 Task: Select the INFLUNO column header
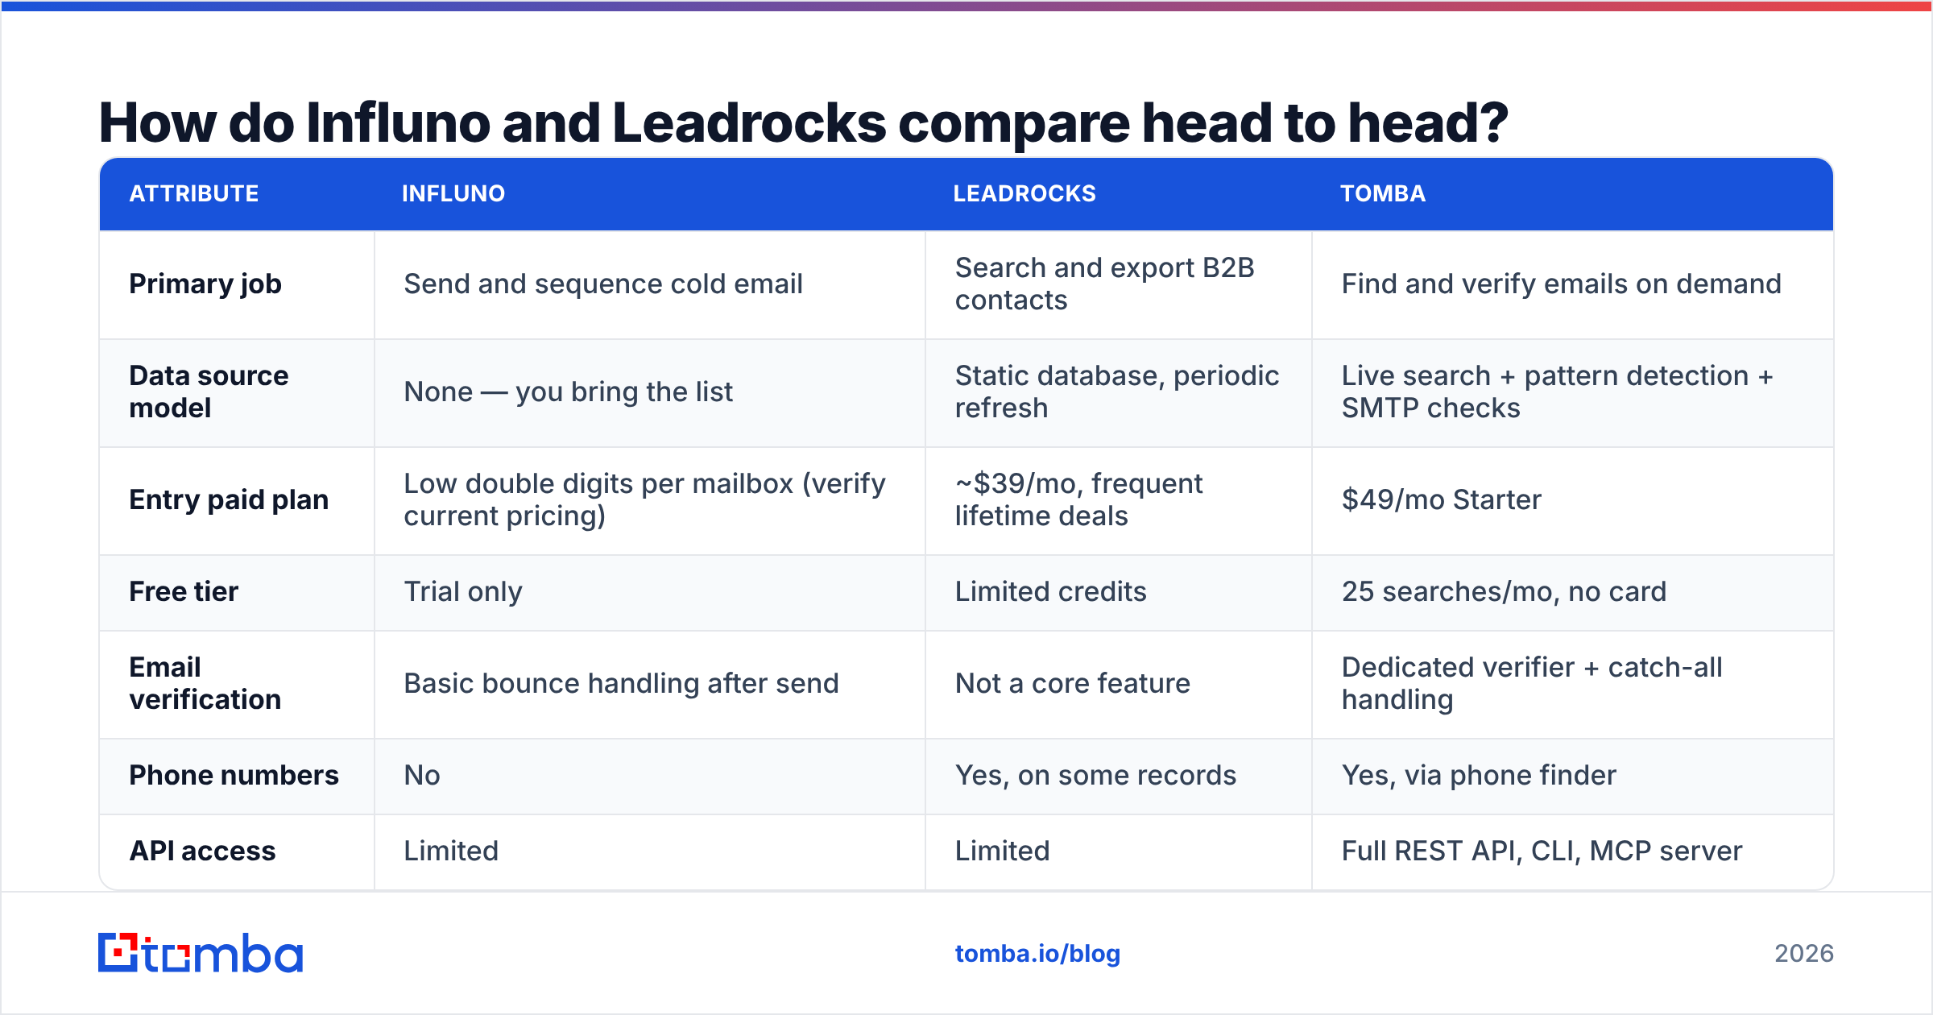point(453,193)
